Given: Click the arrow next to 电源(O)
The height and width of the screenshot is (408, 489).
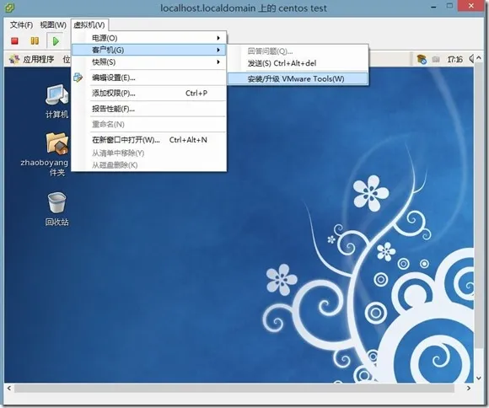Looking at the screenshot, I should (218, 38).
